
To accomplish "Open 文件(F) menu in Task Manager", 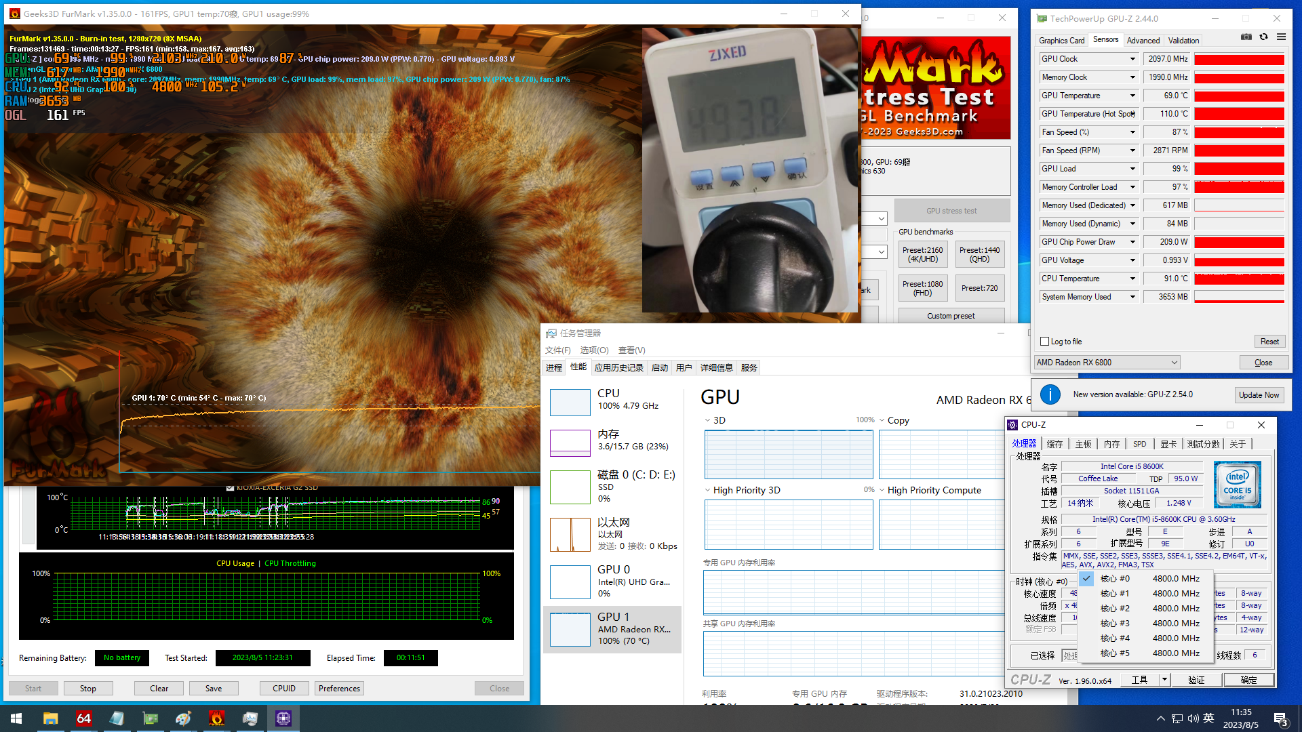I will click(x=557, y=350).
